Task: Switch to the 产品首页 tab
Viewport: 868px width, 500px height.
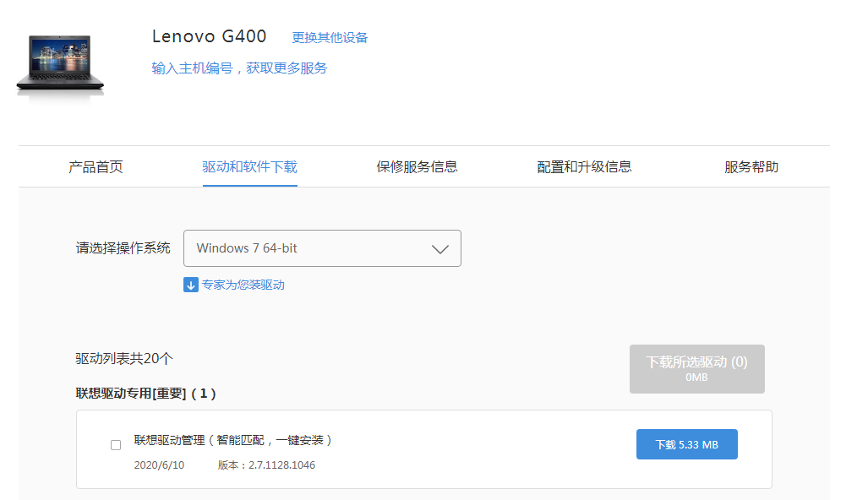Action: pyautogui.click(x=96, y=167)
